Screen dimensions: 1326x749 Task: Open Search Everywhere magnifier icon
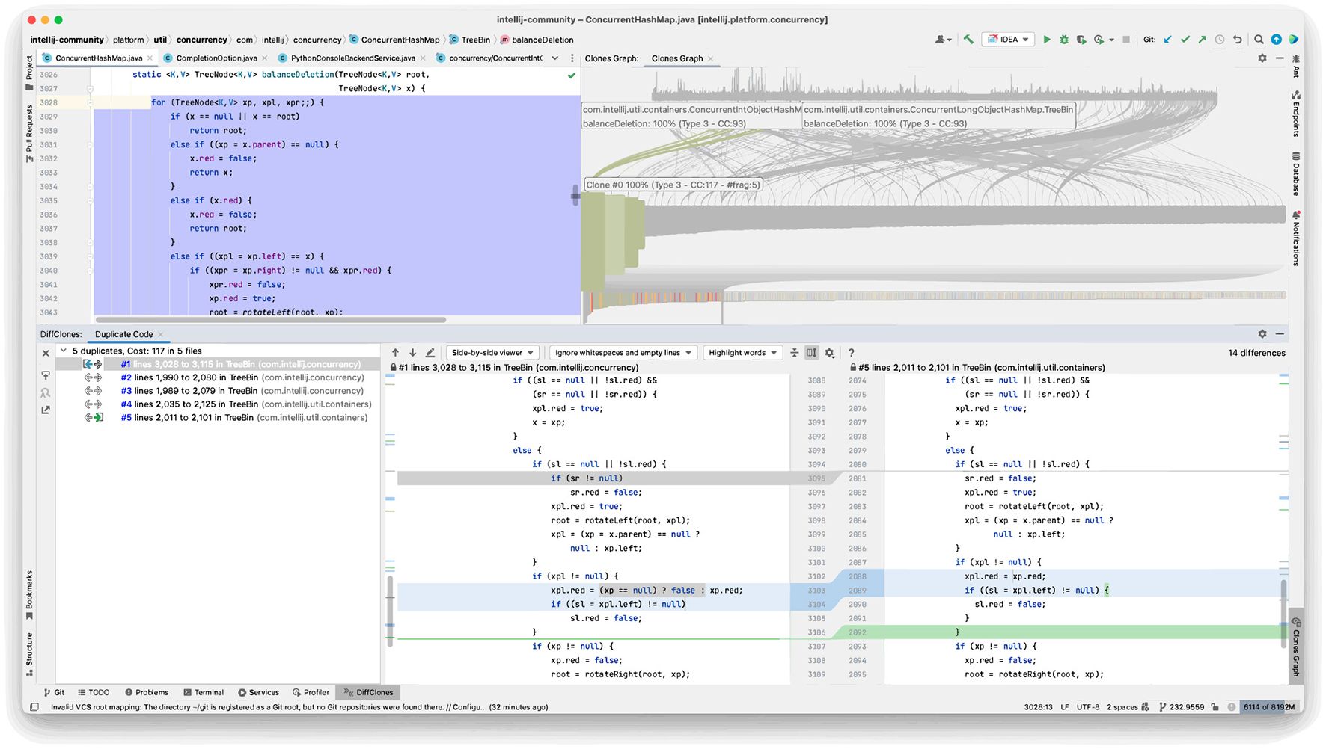[1259, 40]
